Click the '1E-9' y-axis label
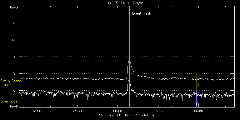 click(x=14, y=106)
